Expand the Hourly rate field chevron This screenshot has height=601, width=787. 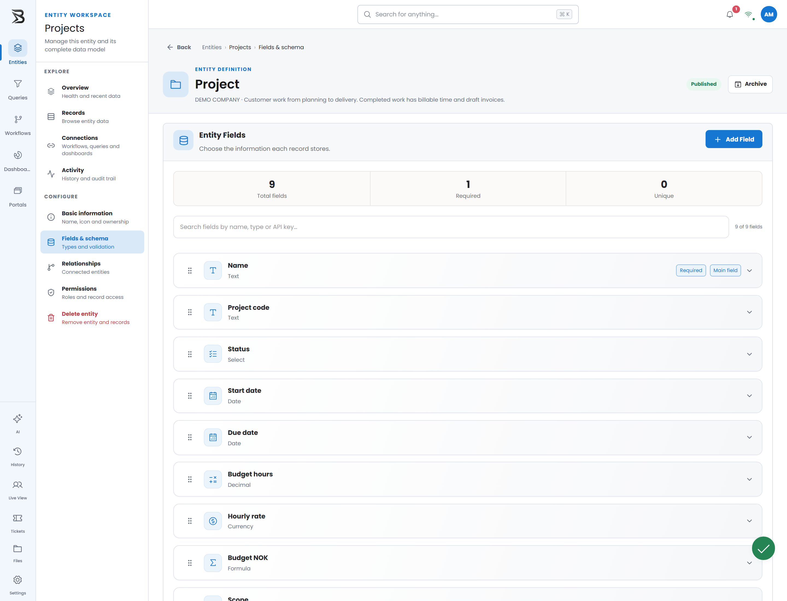coord(749,521)
